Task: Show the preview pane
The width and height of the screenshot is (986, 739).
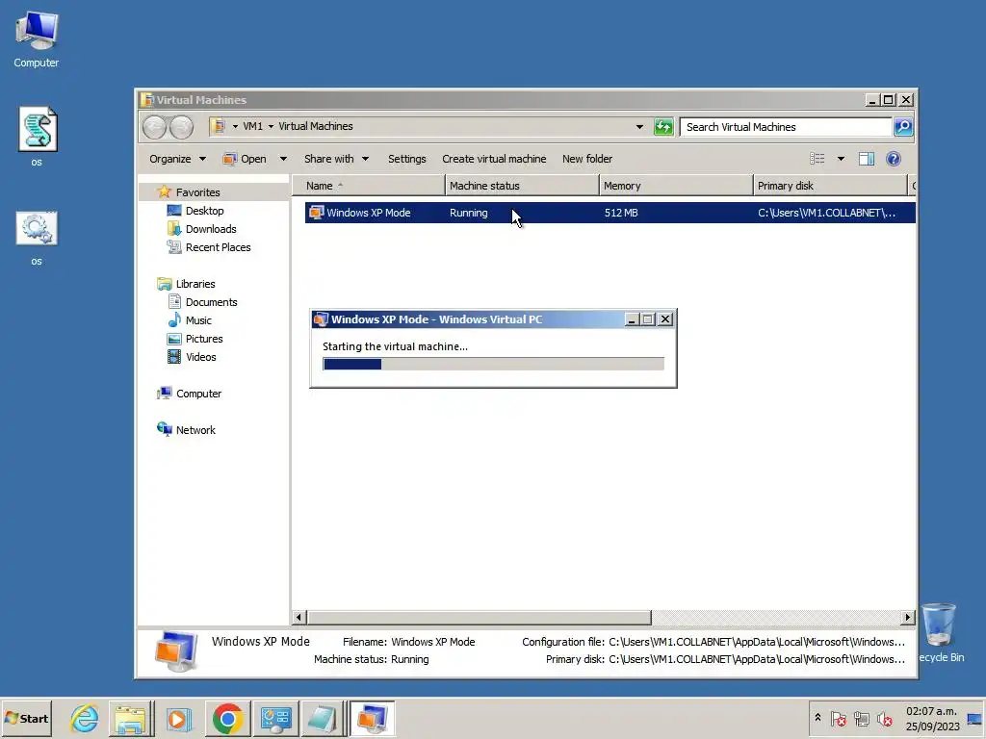Action: (x=867, y=159)
